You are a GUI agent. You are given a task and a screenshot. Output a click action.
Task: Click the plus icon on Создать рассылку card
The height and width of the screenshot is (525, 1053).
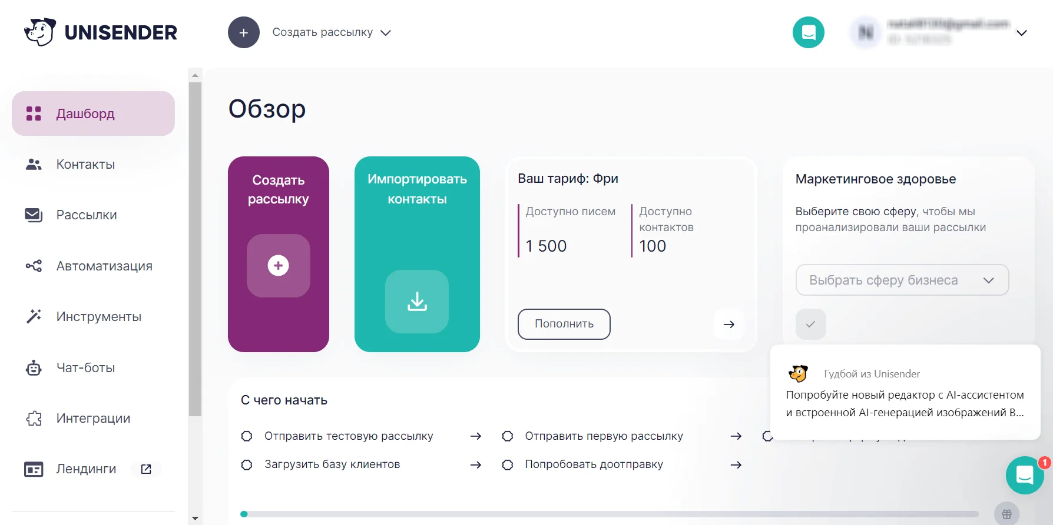(279, 266)
